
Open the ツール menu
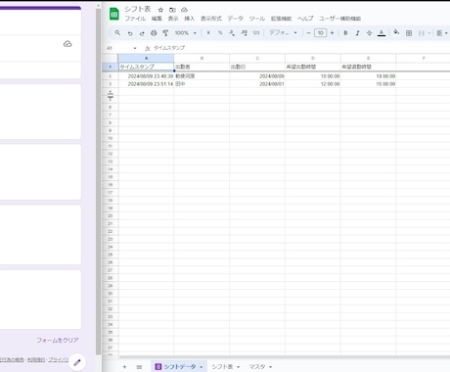(257, 19)
